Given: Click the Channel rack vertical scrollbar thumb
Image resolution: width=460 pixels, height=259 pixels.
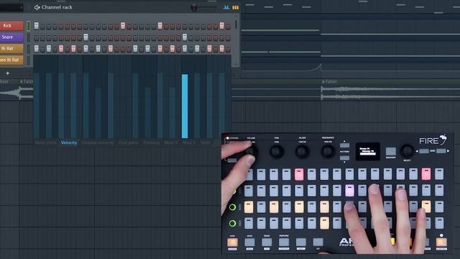Looking at the screenshot, I should [236, 24].
